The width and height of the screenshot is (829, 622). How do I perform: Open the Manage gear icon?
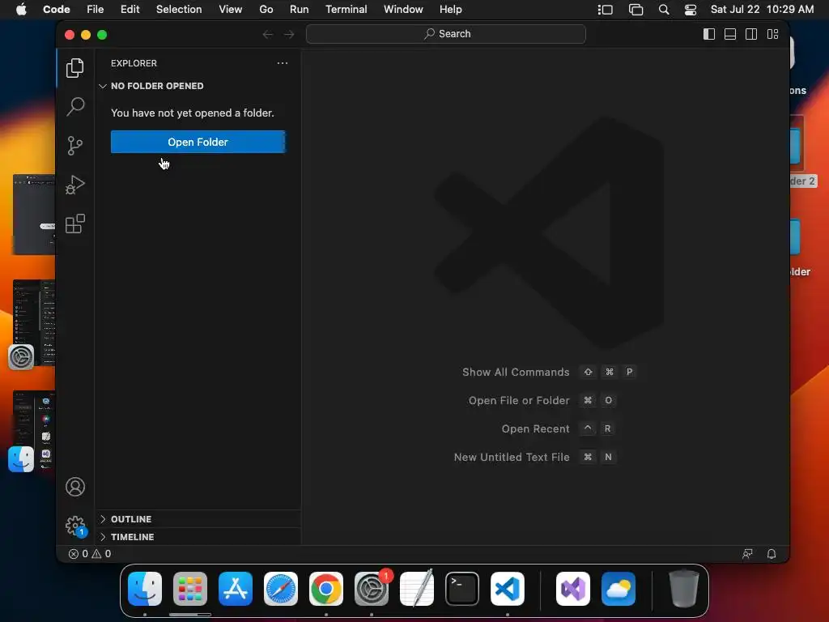click(x=75, y=526)
